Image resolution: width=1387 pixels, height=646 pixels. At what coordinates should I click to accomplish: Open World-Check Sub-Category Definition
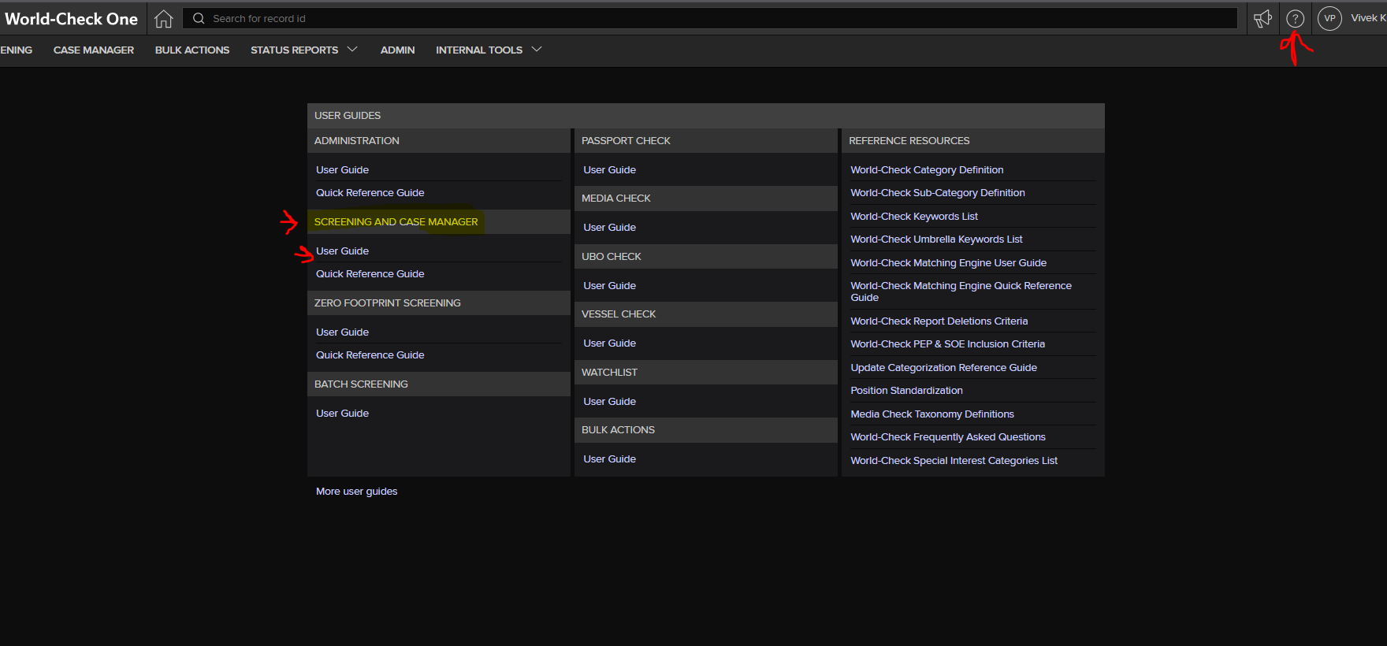point(938,193)
